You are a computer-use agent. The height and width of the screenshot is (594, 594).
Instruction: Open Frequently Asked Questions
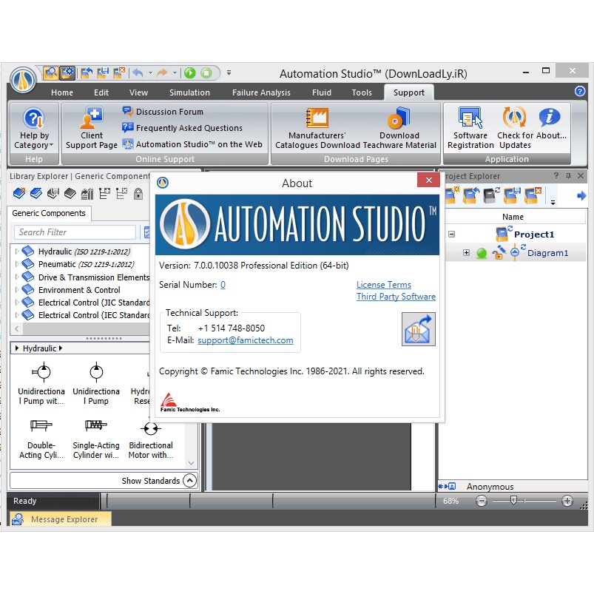click(182, 128)
